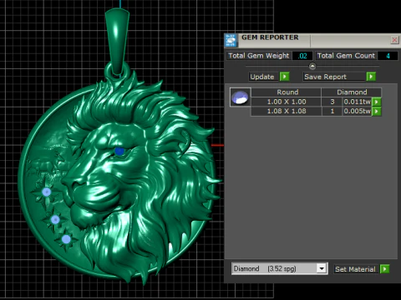The image size is (401, 300).
Task: Click the Total Gem Count label
Action: tap(346, 56)
